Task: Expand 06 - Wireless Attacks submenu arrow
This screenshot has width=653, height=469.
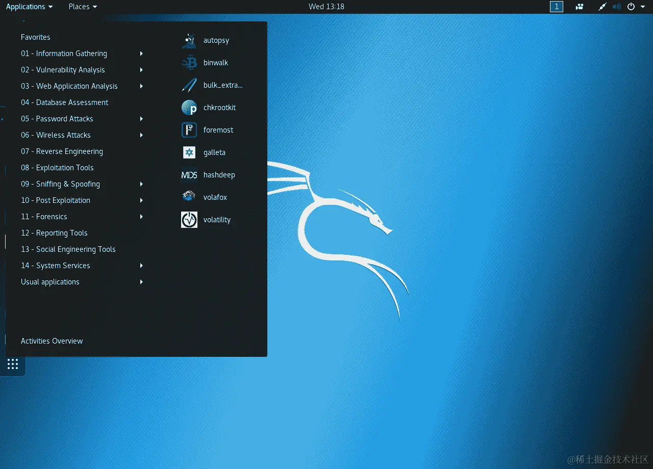Action: click(141, 135)
